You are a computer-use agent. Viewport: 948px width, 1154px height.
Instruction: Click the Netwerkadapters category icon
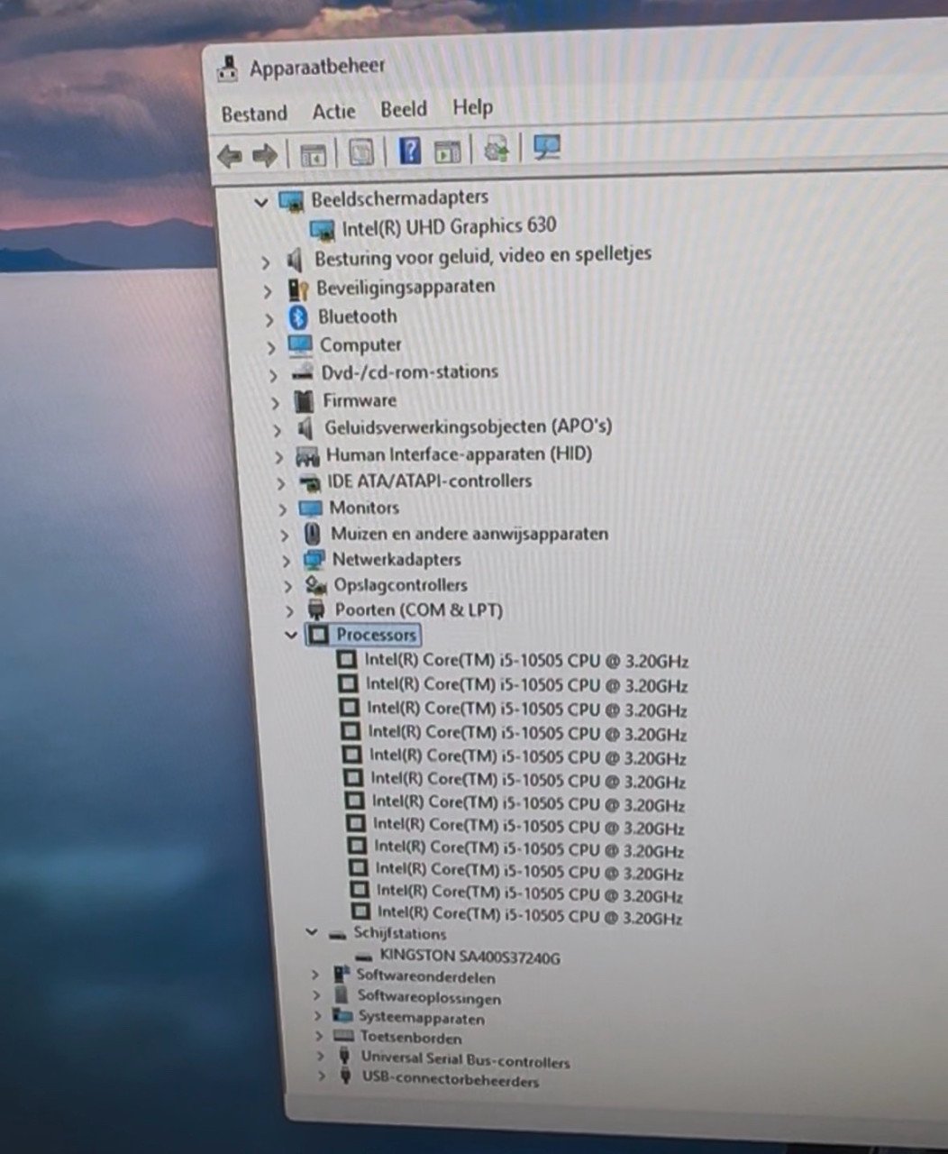tap(314, 560)
